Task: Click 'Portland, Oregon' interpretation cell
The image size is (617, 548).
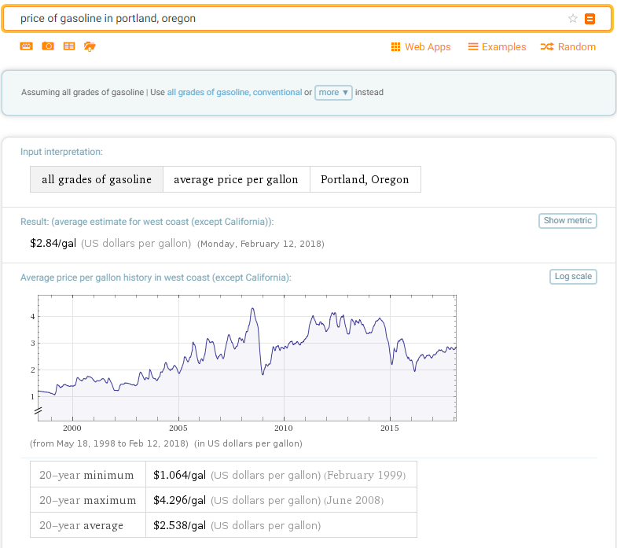Action: (x=365, y=179)
